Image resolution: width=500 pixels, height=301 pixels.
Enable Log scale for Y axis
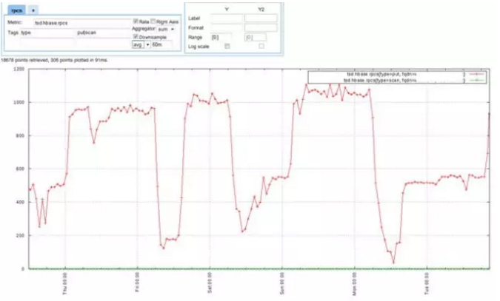[227, 46]
